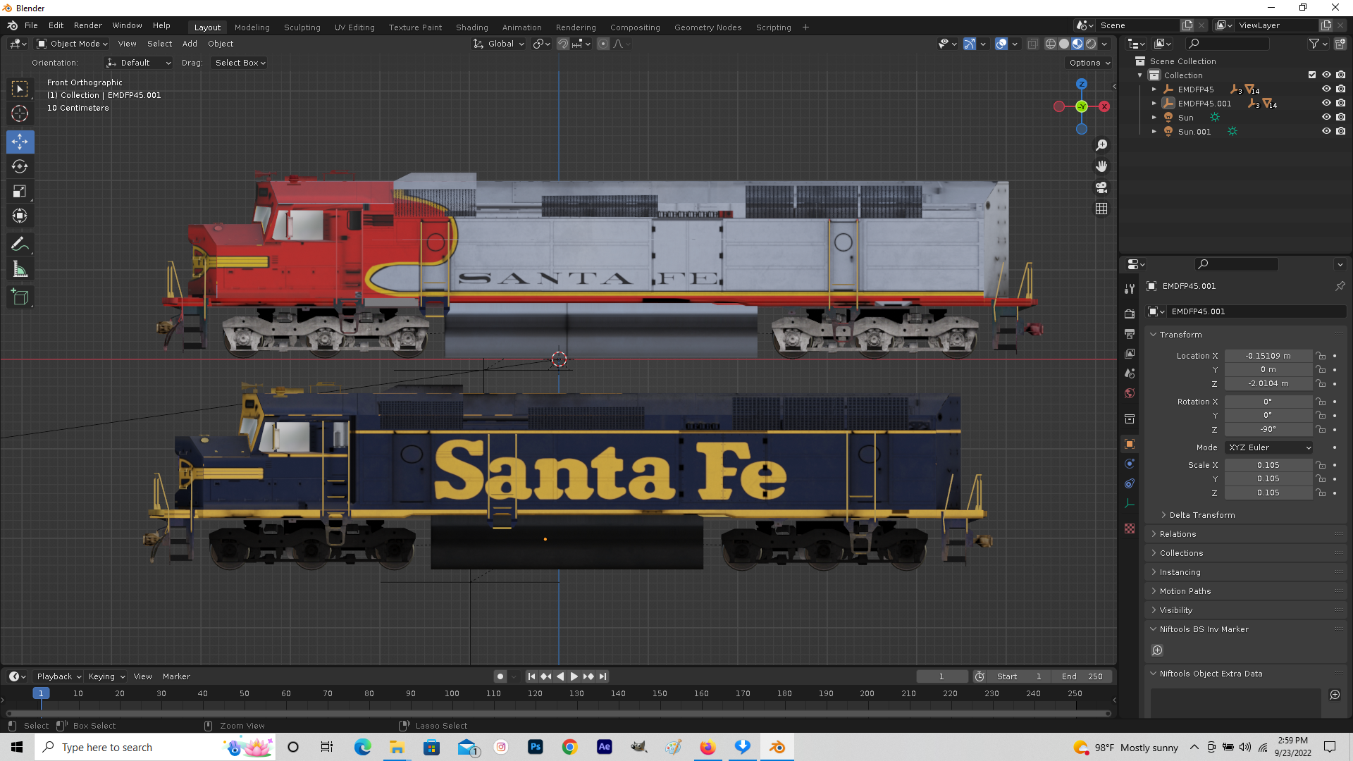Viewport: 1353px width, 761px height.
Task: Open the Keying popover in timeline
Action: [106, 676]
